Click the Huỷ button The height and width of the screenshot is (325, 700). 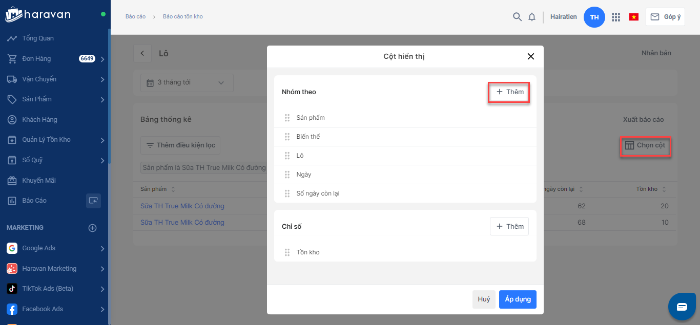484,299
